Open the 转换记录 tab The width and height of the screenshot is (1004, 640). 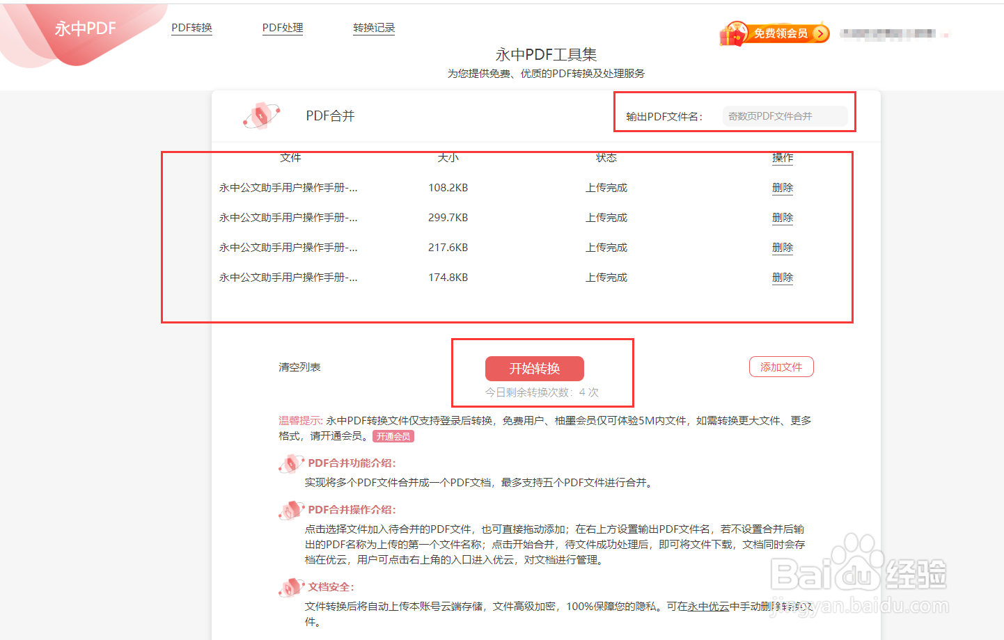(x=374, y=28)
